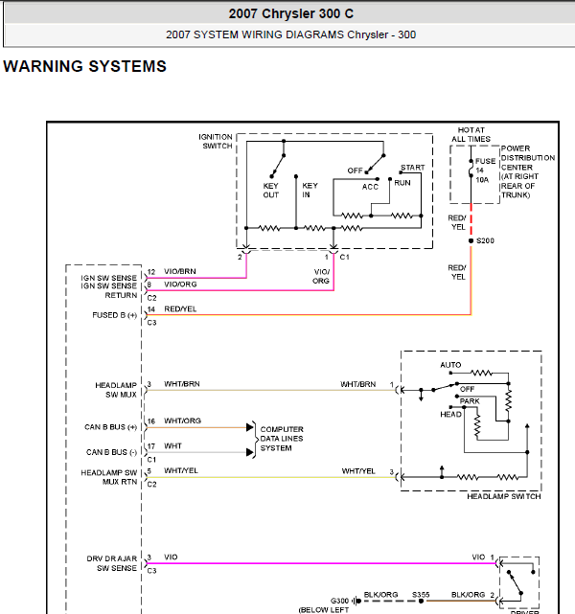Click the "PARK" headlamp position label
575x614 pixels.
(x=470, y=401)
